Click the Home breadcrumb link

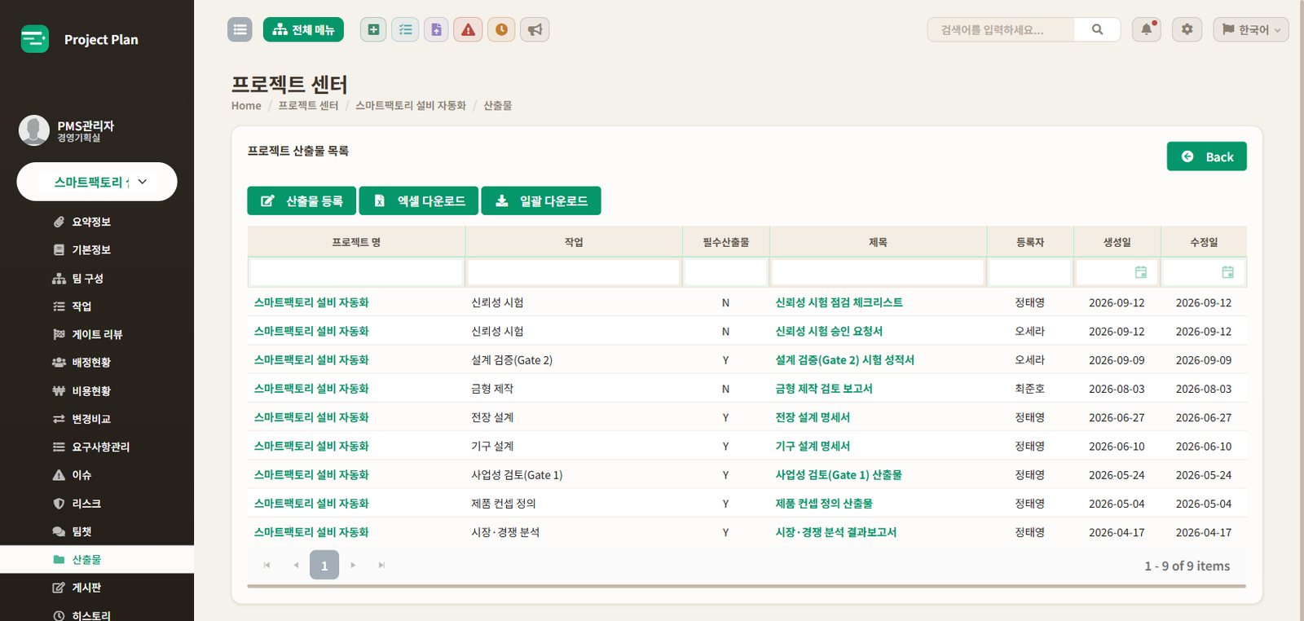click(246, 105)
